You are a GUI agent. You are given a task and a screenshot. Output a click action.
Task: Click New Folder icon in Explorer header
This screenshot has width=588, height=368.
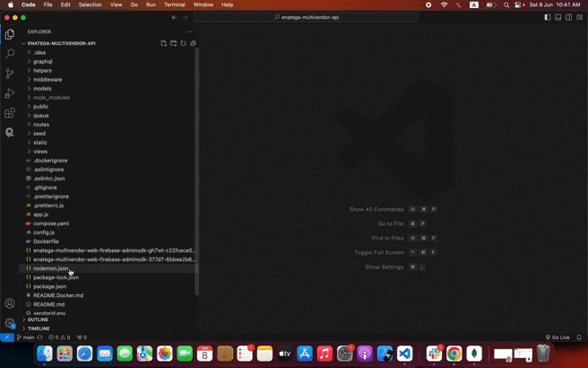(x=174, y=43)
